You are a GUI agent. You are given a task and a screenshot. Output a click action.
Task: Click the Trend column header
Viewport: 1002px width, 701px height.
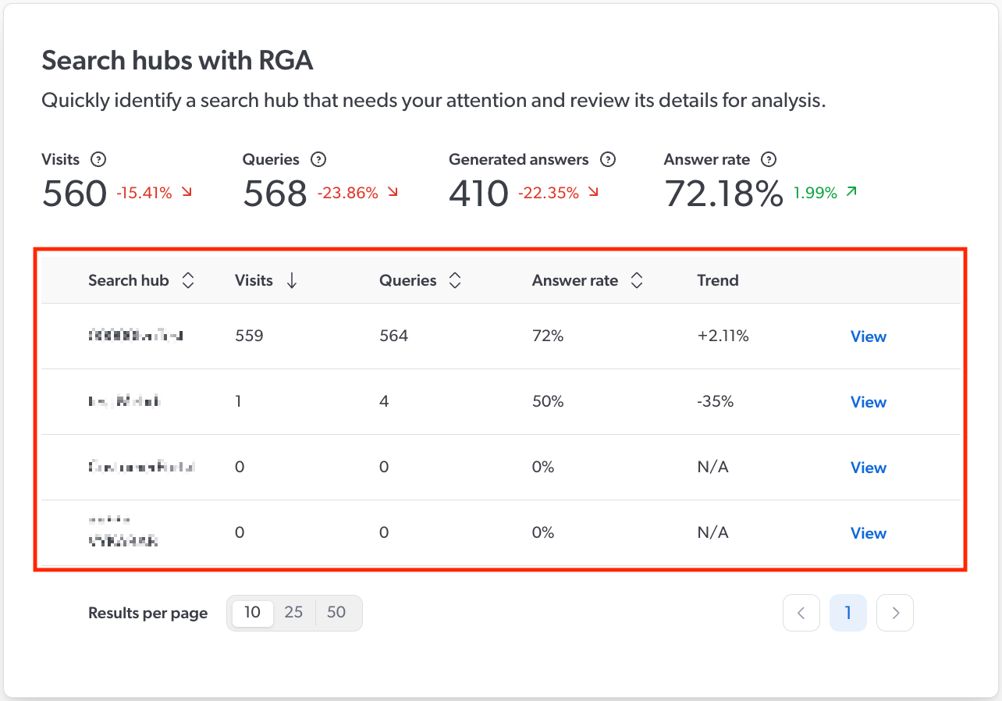(717, 279)
